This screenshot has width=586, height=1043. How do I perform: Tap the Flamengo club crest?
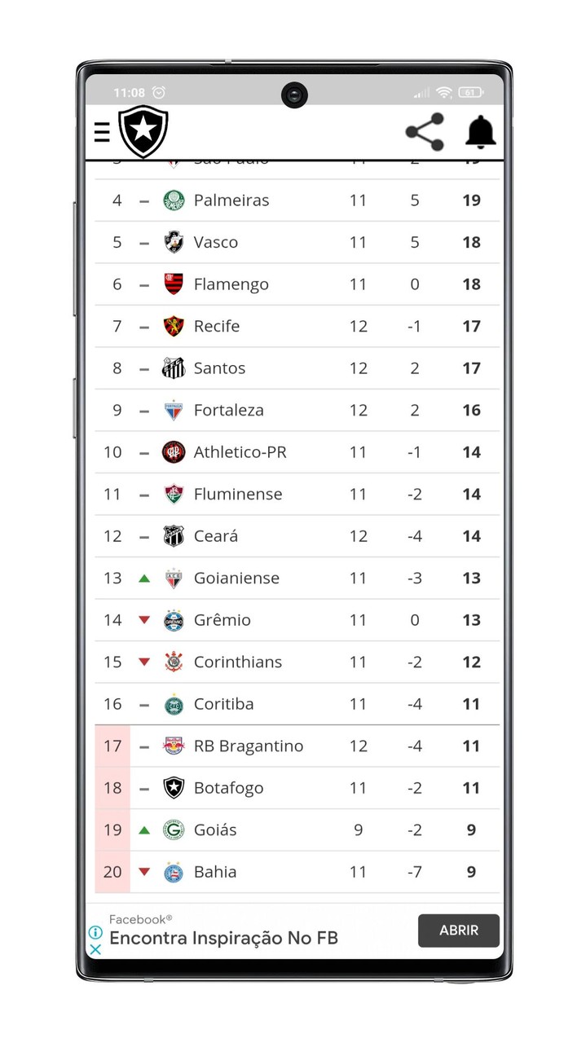(174, 284)
